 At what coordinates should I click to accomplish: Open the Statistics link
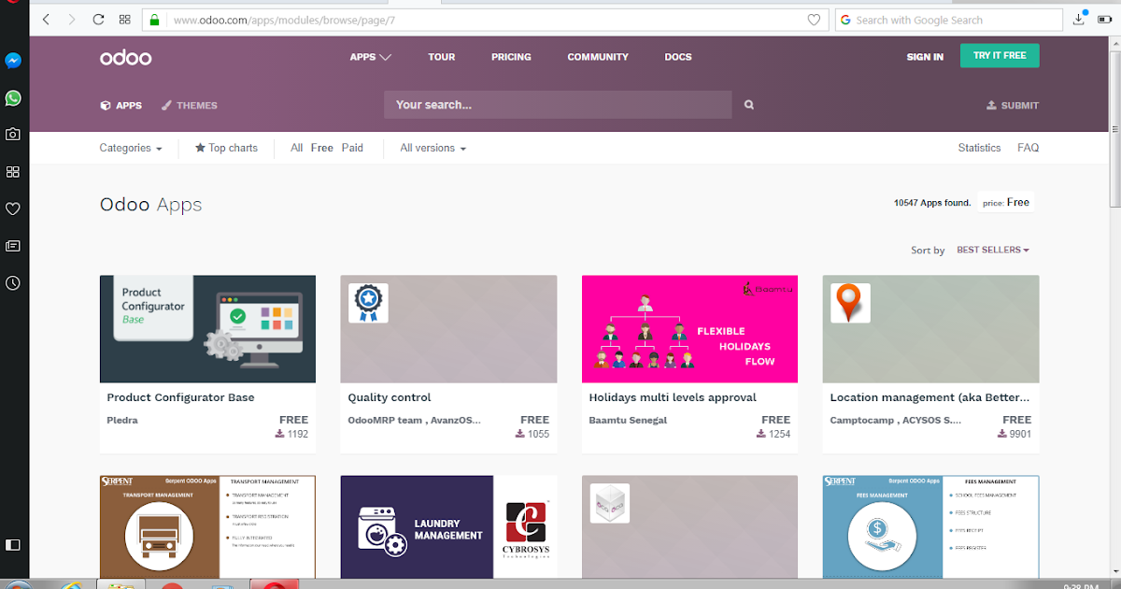click(979, 148)
